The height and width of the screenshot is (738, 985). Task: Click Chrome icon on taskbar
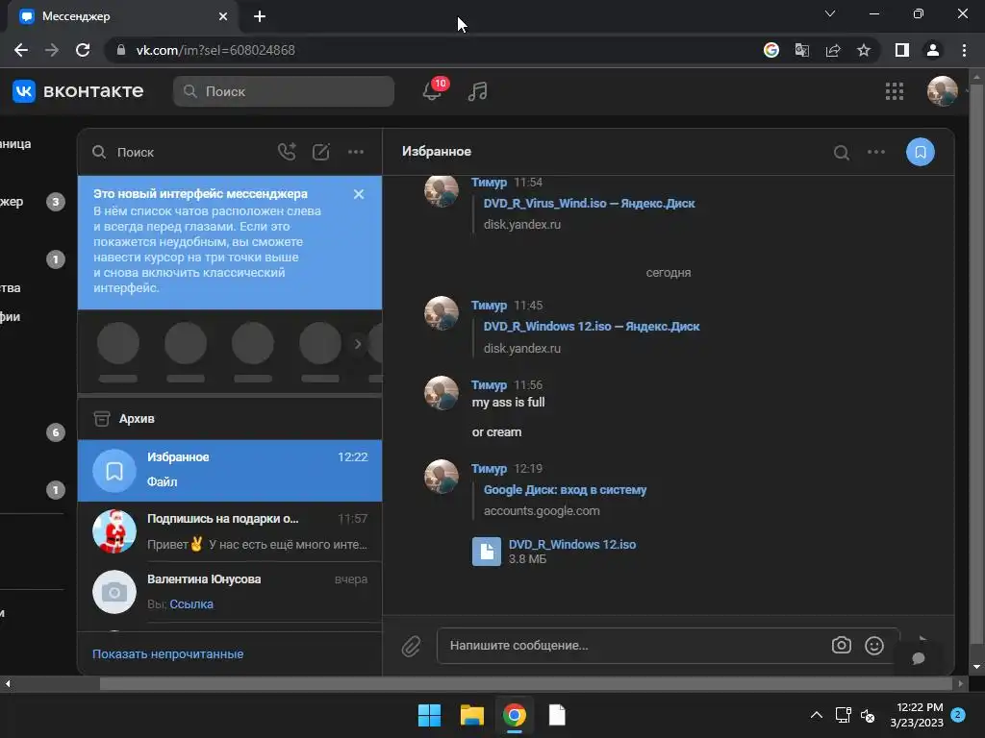pos(514,715)
